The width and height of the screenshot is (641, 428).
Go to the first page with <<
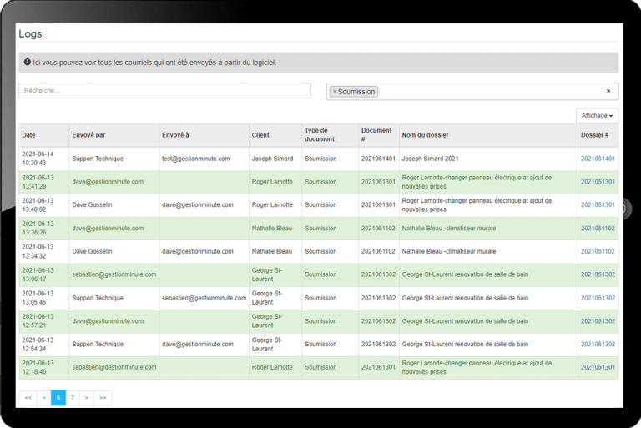pos(28,398)
